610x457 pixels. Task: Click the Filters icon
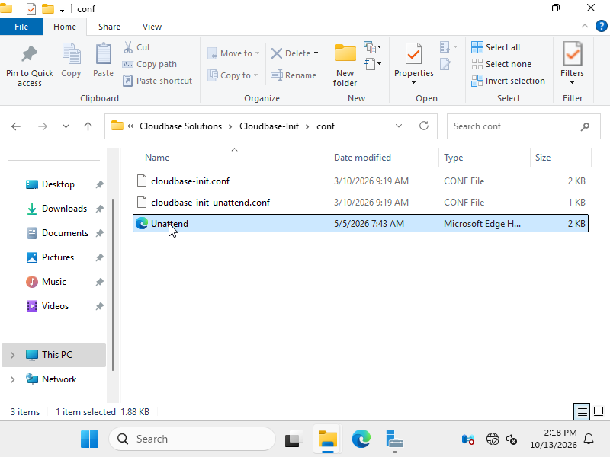click(573, 53)
